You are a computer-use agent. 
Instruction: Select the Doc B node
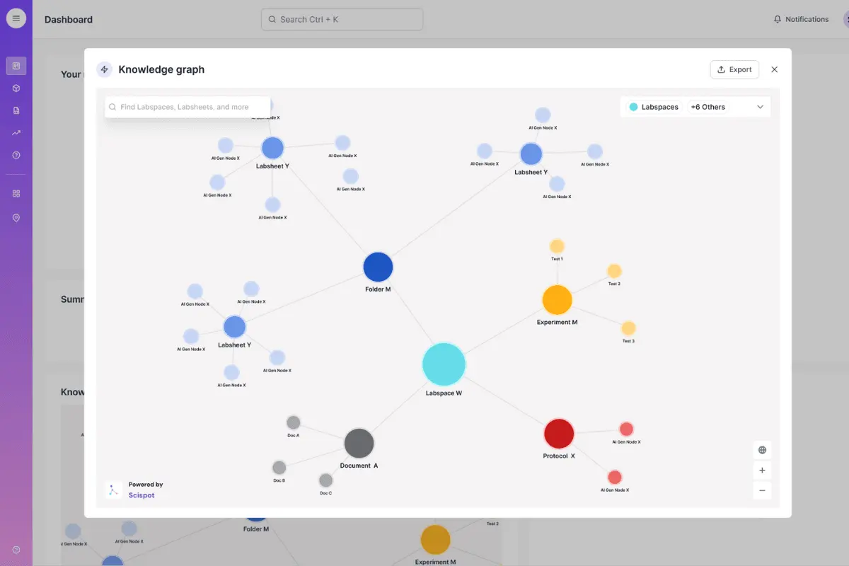(279, 468)
